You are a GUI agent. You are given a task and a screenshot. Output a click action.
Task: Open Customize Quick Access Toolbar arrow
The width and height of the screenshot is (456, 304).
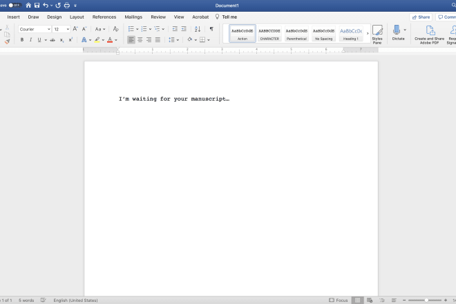pyautogui.click(x=75, y=6)
